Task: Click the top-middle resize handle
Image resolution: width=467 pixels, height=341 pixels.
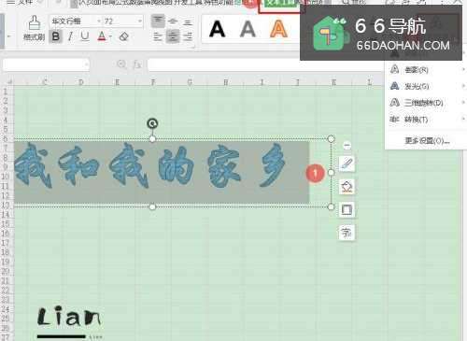Action: [x=152, y=139]
